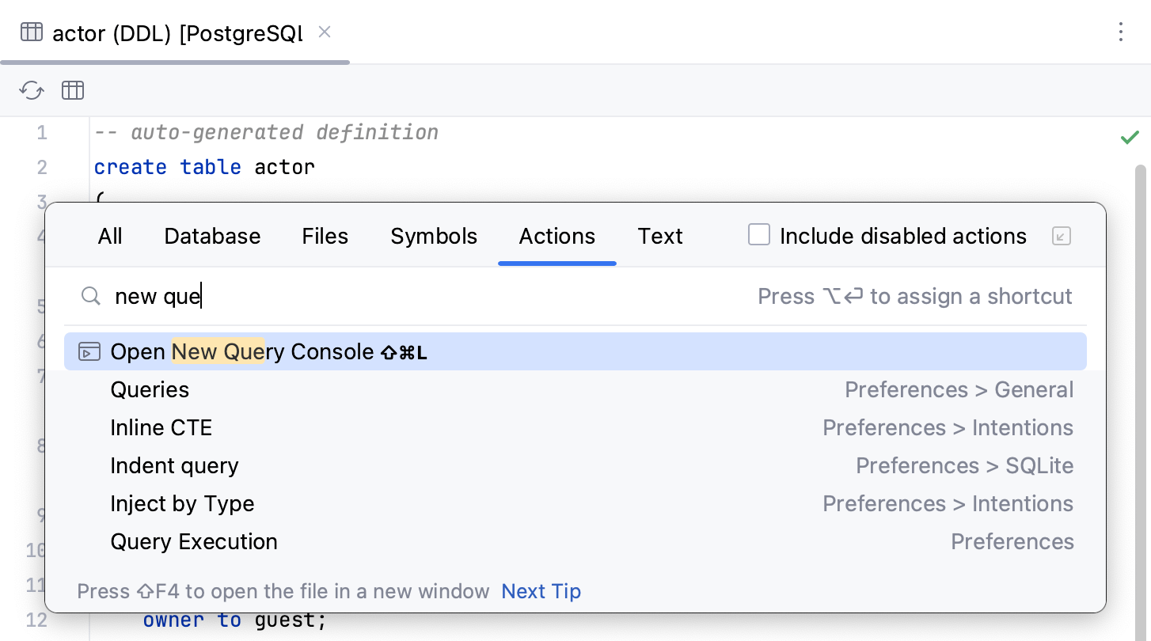
Task: Switch to the Database tab
Action: [212, 236]
